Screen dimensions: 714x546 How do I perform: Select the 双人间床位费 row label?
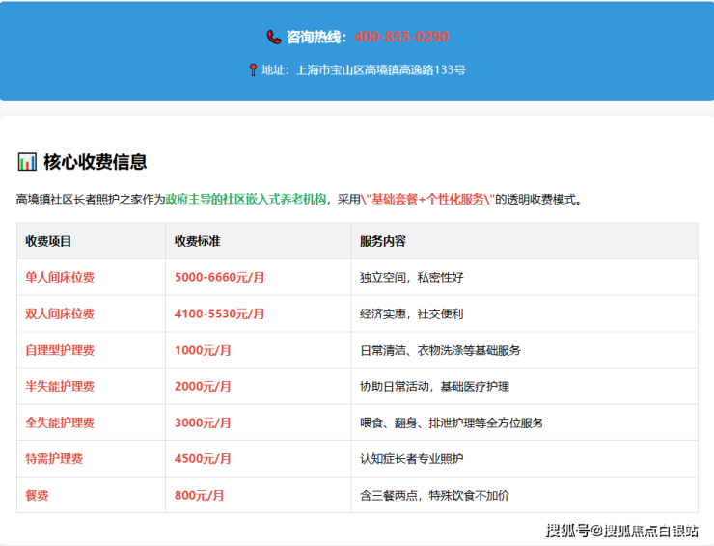coord(60,314)
